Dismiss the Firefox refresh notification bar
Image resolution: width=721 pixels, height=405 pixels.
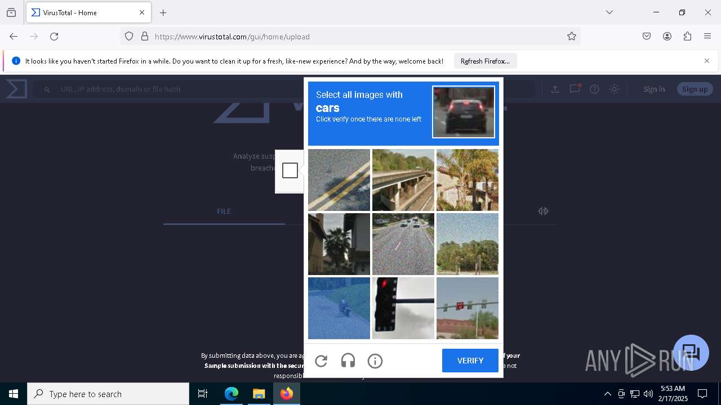tap(707, 61)
